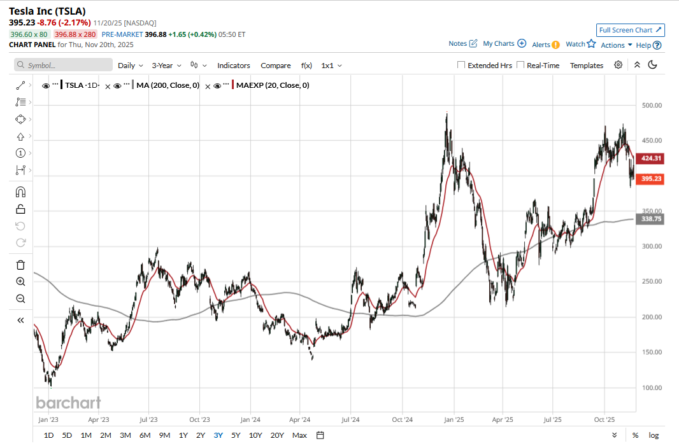Open options dots for MA 200
The width and height of the screenshot is (679, 448).
point(127,83)
